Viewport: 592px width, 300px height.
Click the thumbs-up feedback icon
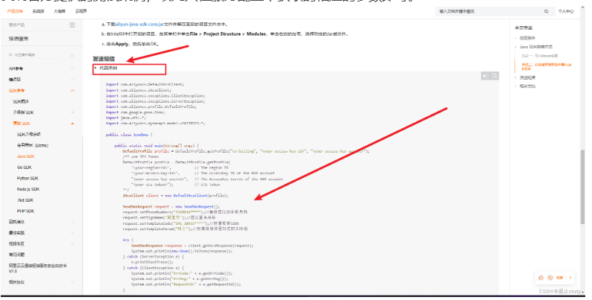tap(541, 278)
